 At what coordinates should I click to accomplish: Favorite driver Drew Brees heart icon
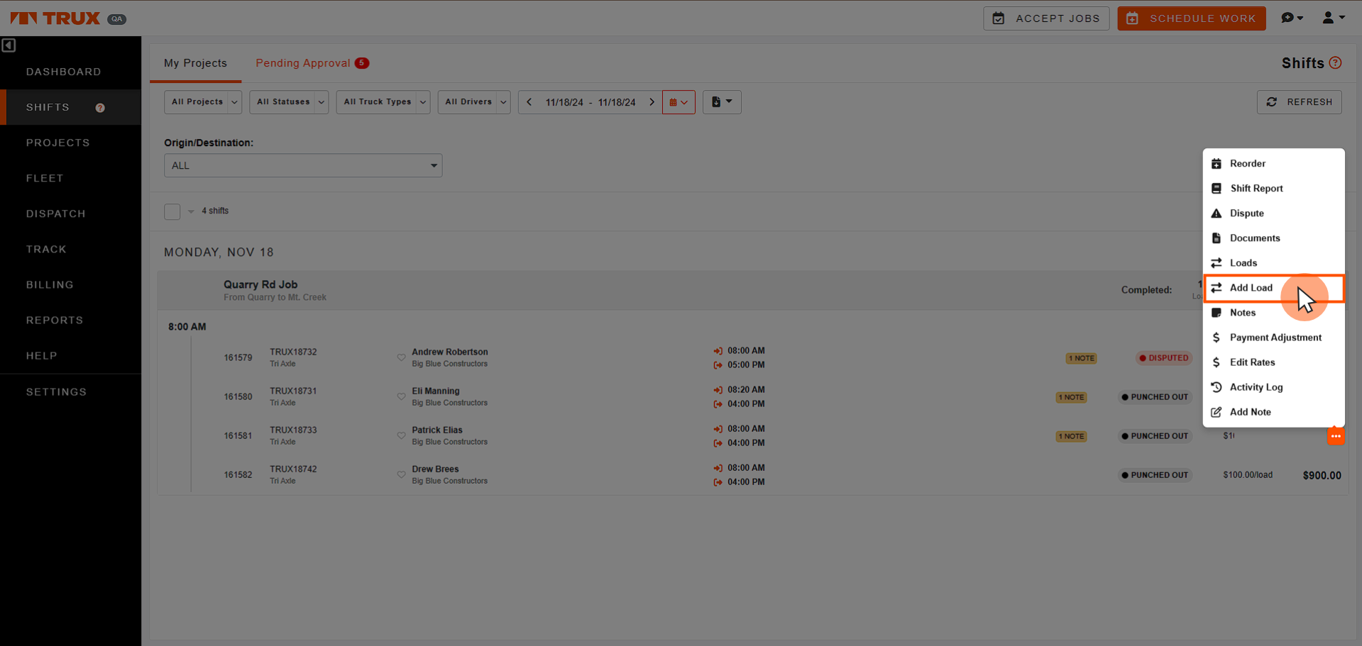coord(401,474)
